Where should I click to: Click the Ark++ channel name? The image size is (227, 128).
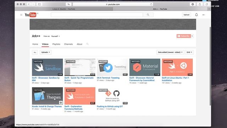coord(36,36)
